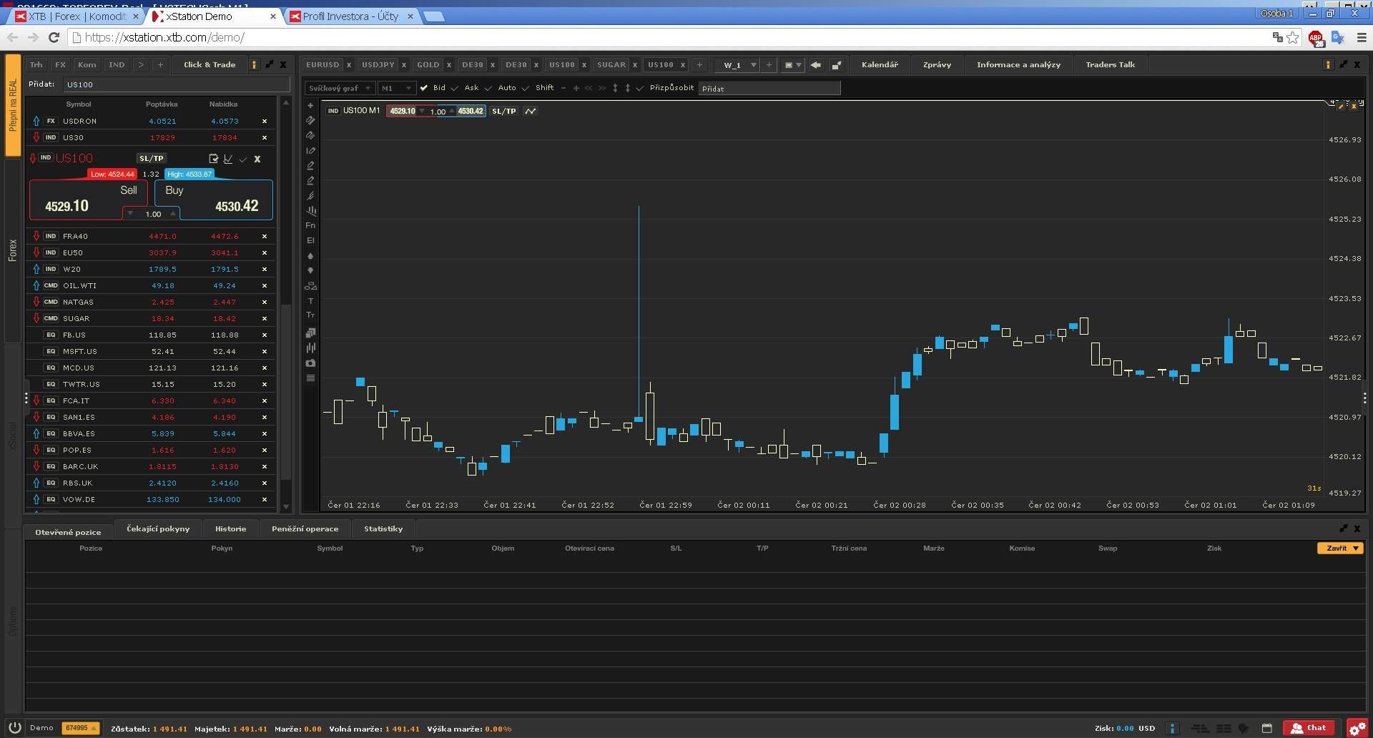
Task: Open the Zavřít dropdown button
Action: [x=1340, y=548]
